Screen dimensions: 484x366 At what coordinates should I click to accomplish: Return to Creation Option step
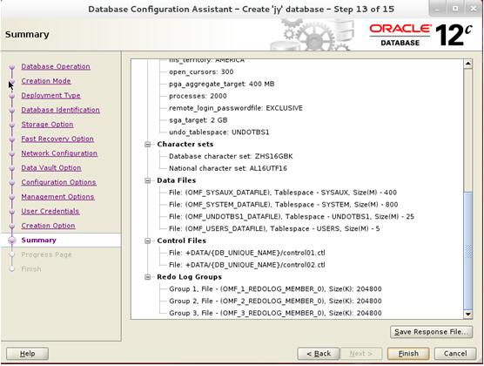(x=48, y=226)
